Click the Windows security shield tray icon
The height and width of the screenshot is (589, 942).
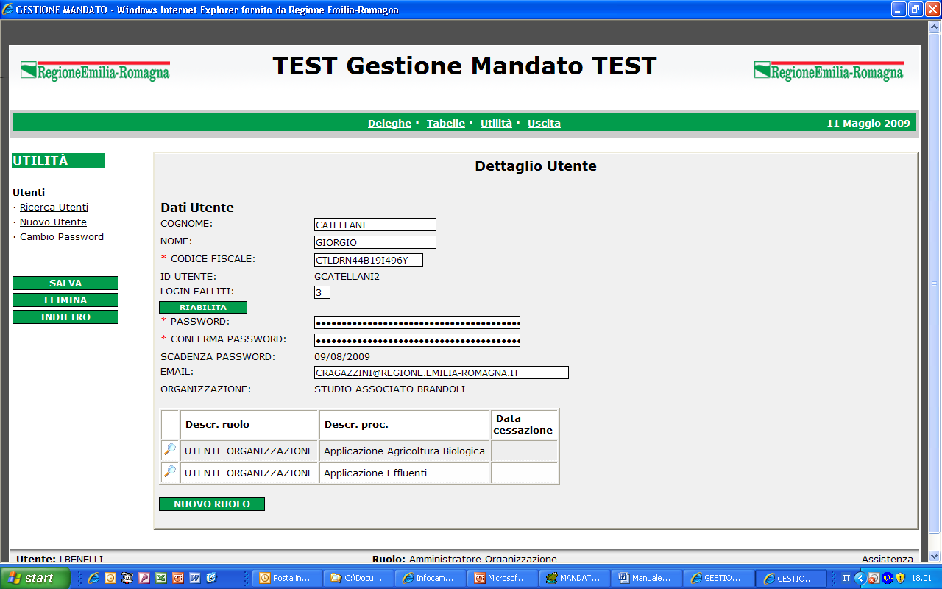coord(900,578)
